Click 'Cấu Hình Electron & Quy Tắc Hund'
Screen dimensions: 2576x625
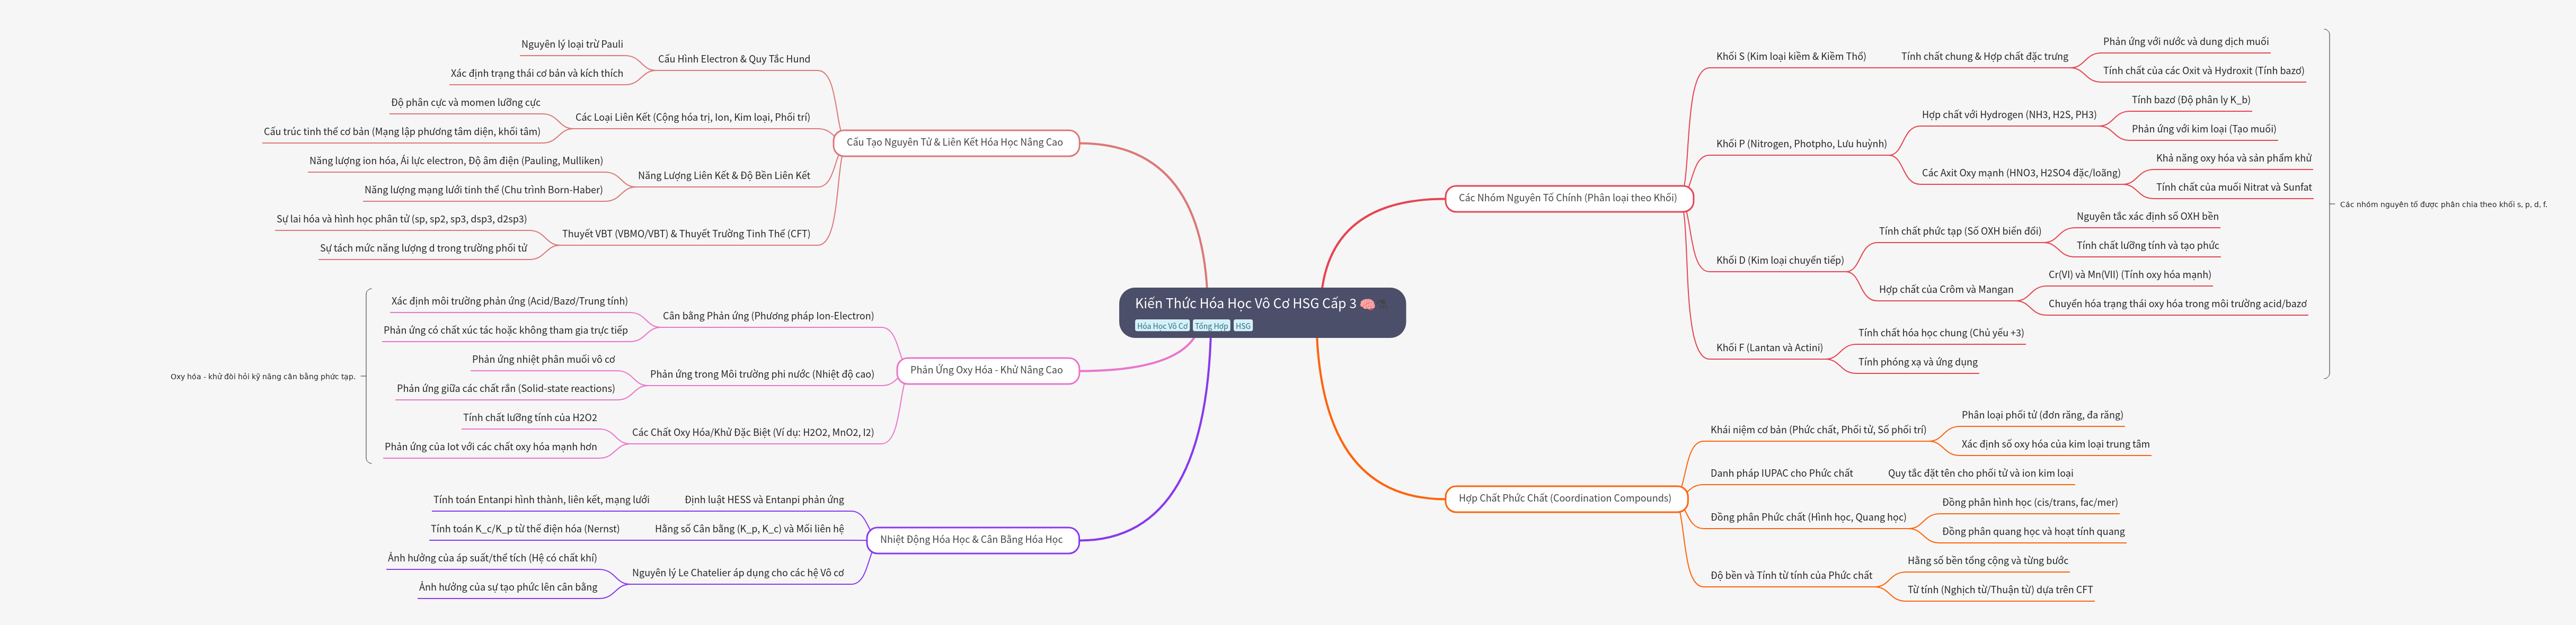pyautogui.click(x=733, y=59)
